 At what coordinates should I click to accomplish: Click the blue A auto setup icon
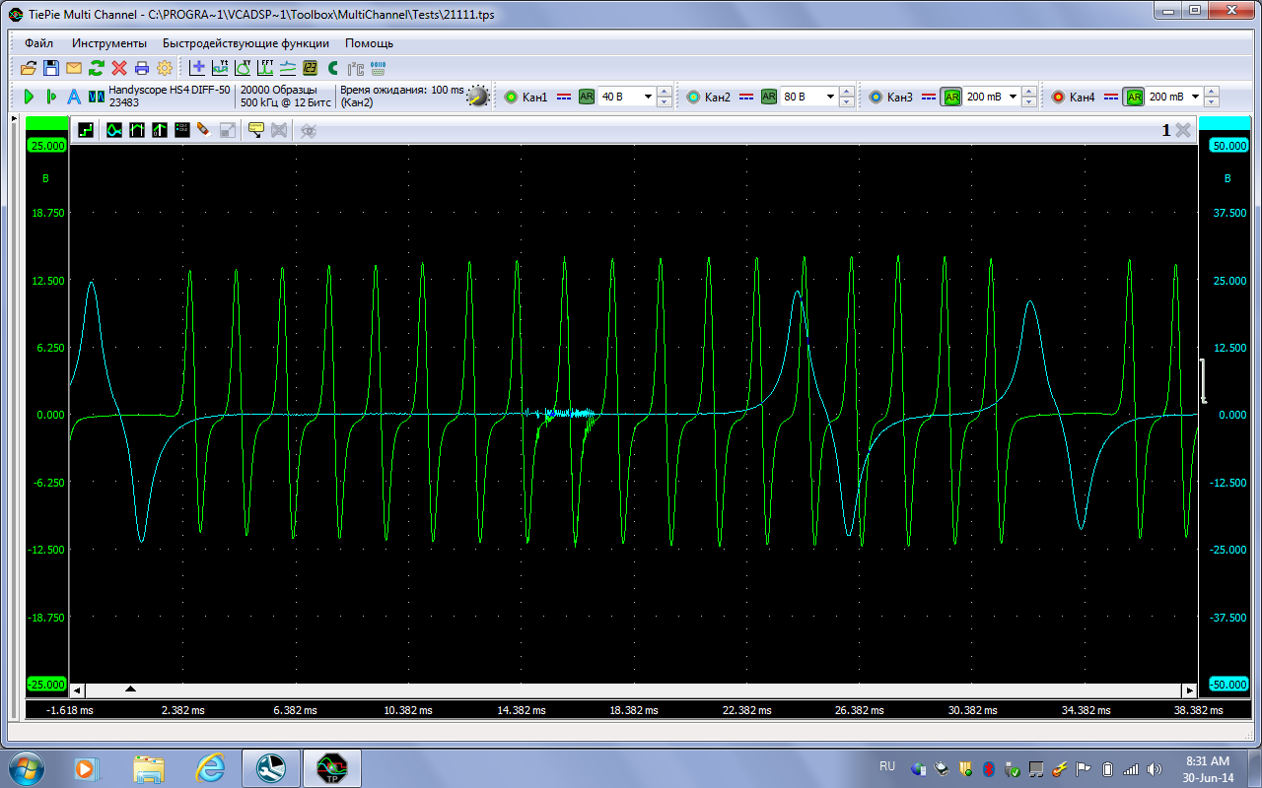pyautogui.click(x=74, y=97)
